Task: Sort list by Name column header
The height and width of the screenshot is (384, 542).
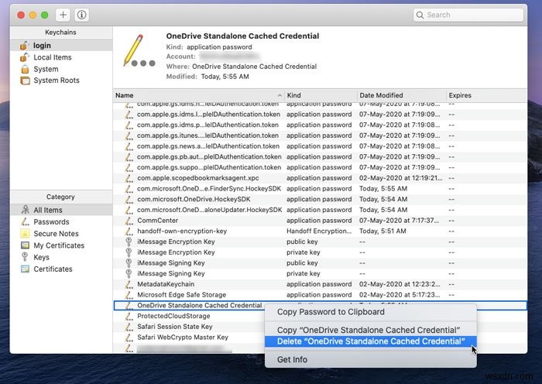Action: [x=198, y=95]
